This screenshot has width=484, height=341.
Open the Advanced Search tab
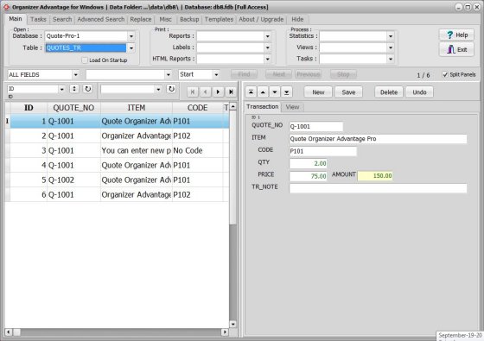click(101, 19)
